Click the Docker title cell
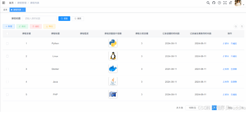This screenshot has width=246, height=125. pos(55,69)
